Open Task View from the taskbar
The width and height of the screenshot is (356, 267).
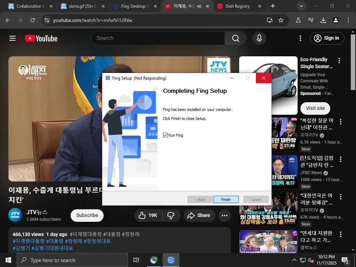pos(136,260)
